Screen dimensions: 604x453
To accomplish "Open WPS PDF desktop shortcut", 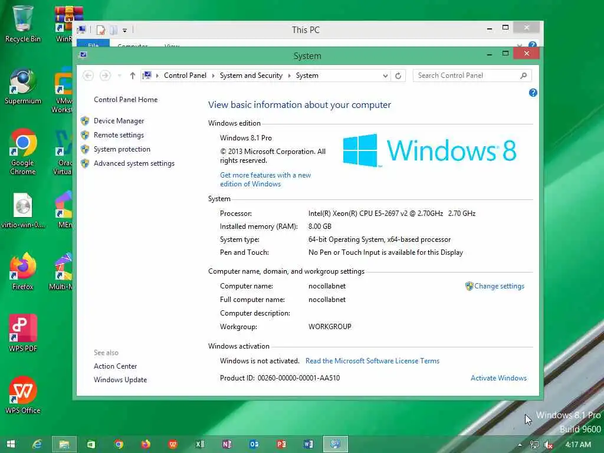I will pos(23,333).
